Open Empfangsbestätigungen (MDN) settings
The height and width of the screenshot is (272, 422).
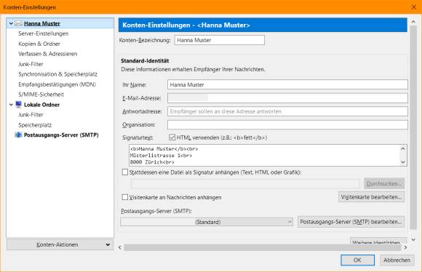(57, 84)
